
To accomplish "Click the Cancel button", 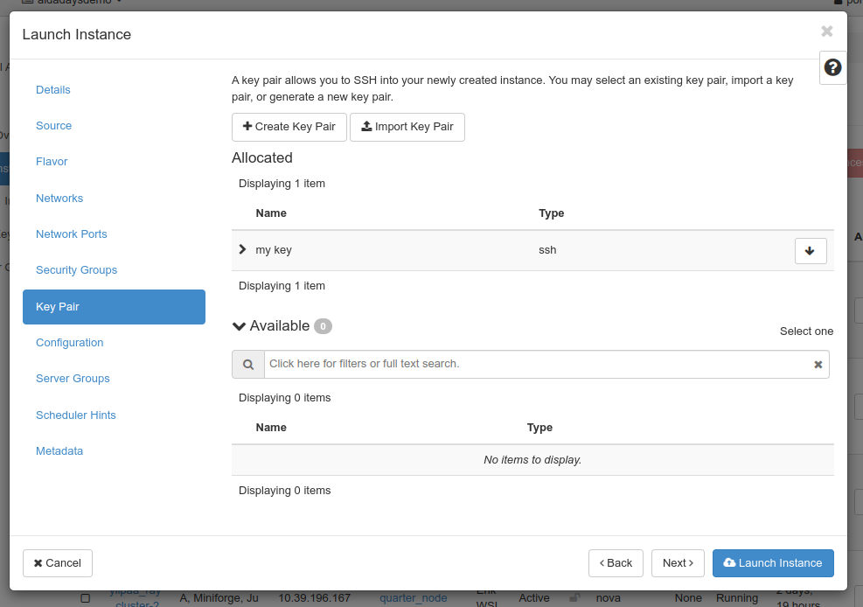I will click(58, 563).
